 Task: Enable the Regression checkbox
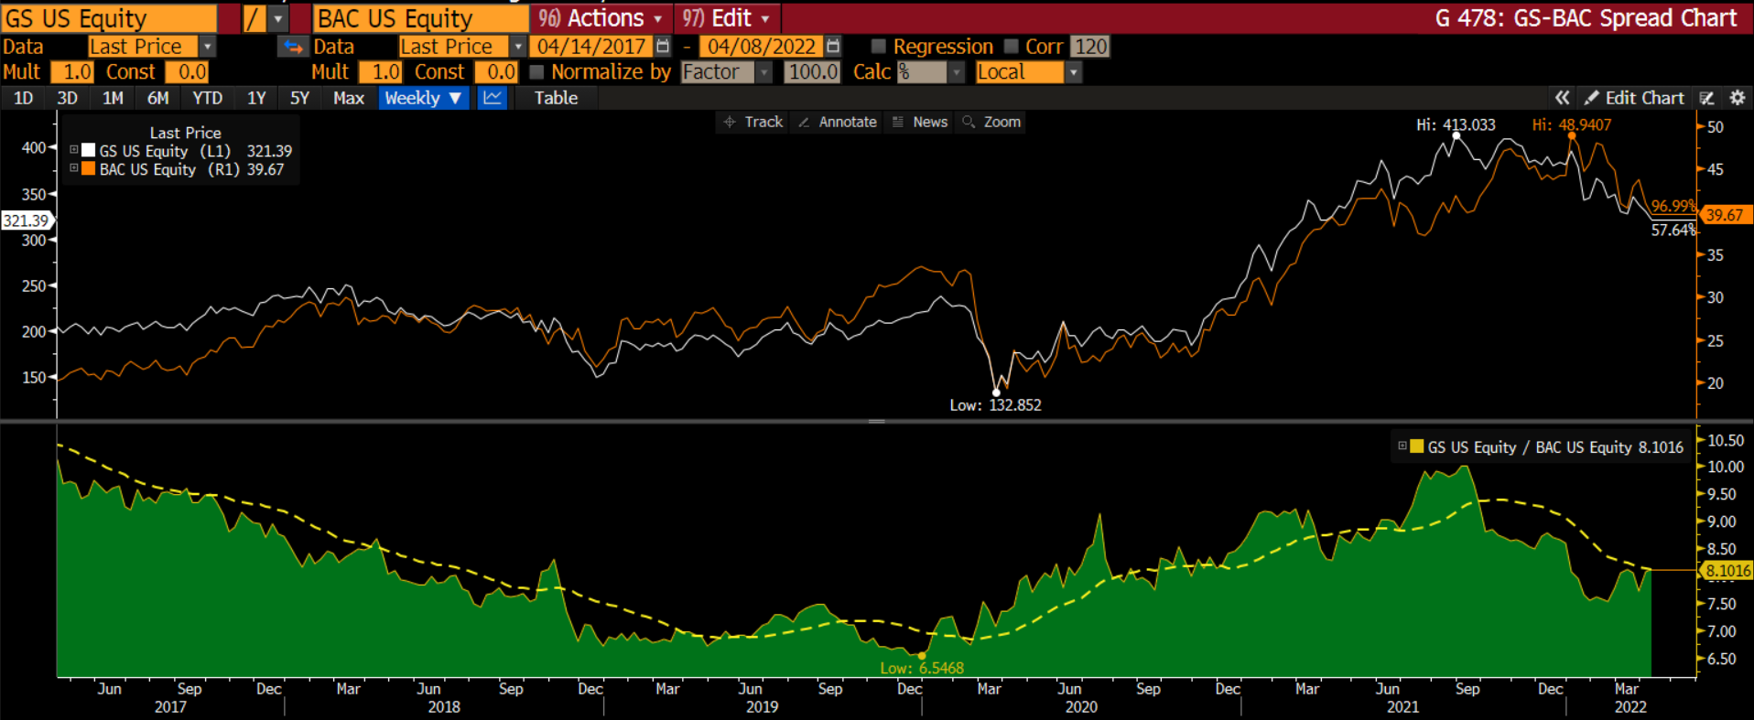coord(879,47)
